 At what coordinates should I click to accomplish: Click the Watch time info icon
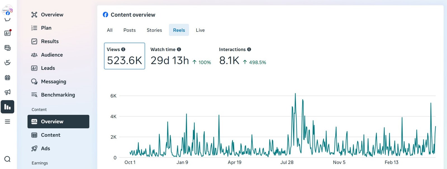pos(179,49)
